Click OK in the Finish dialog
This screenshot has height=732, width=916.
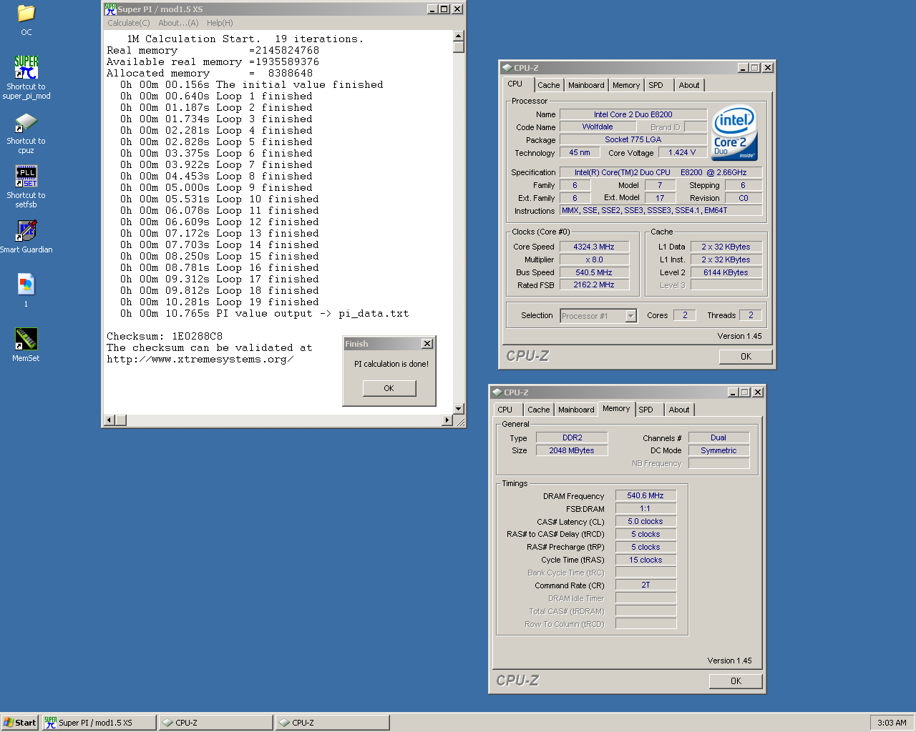(x=389, y=388)
